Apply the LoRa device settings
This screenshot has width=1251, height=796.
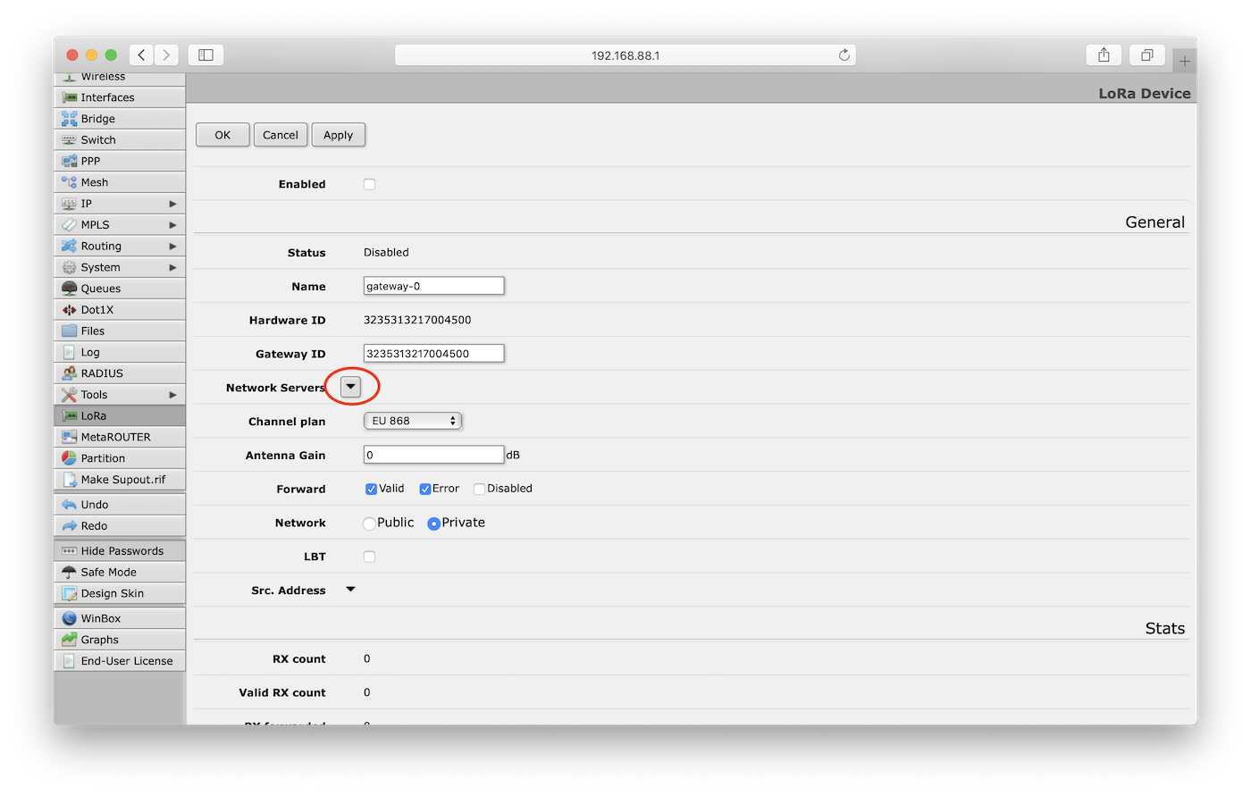[338, 134]
